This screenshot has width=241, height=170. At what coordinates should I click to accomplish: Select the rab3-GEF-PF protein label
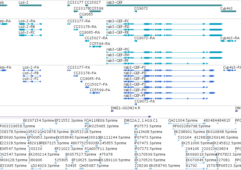point(135,95)
